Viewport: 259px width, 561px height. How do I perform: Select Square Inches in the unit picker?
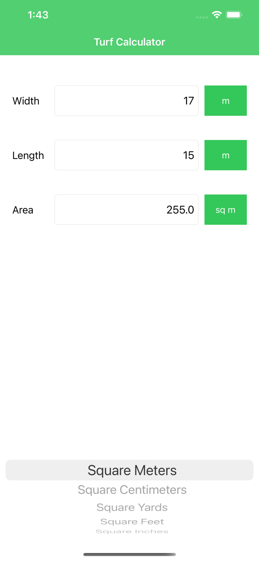tap(132, 531)
